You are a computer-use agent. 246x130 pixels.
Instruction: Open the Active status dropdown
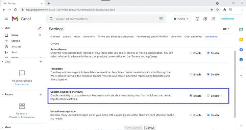[x=181, y=19]
